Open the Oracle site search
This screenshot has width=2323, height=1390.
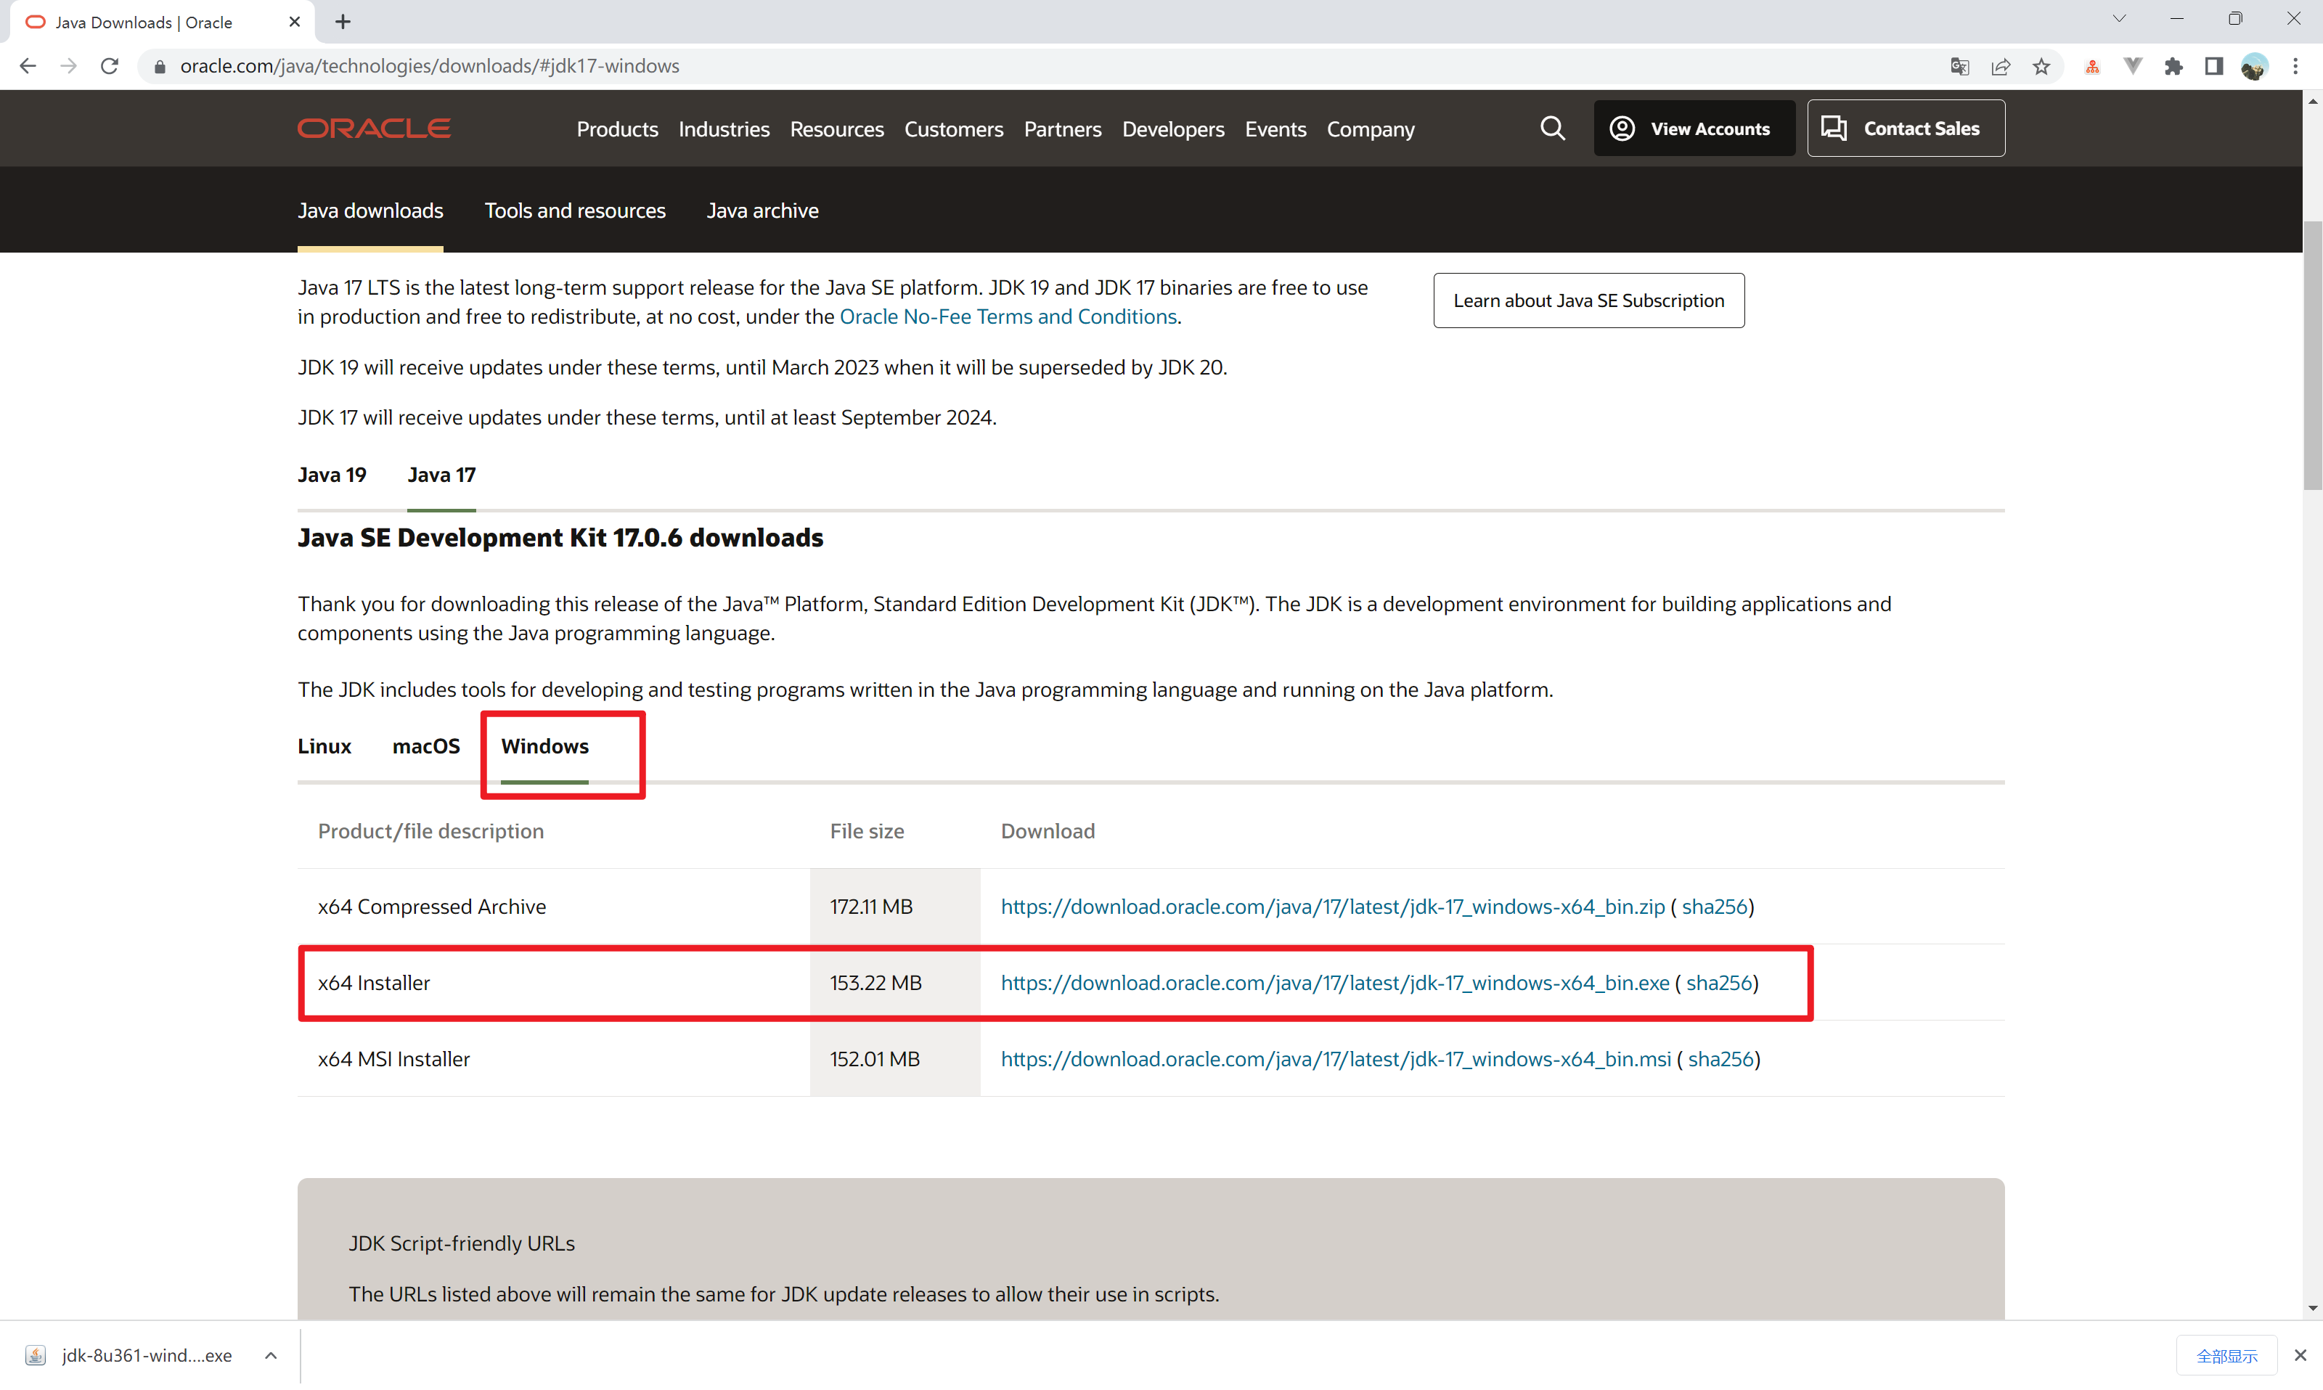tap(1553, 128)
